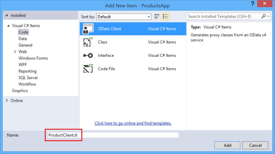Click the Cancel button
The height and width of the screenshot is (154, 275).
click(255, 145)
